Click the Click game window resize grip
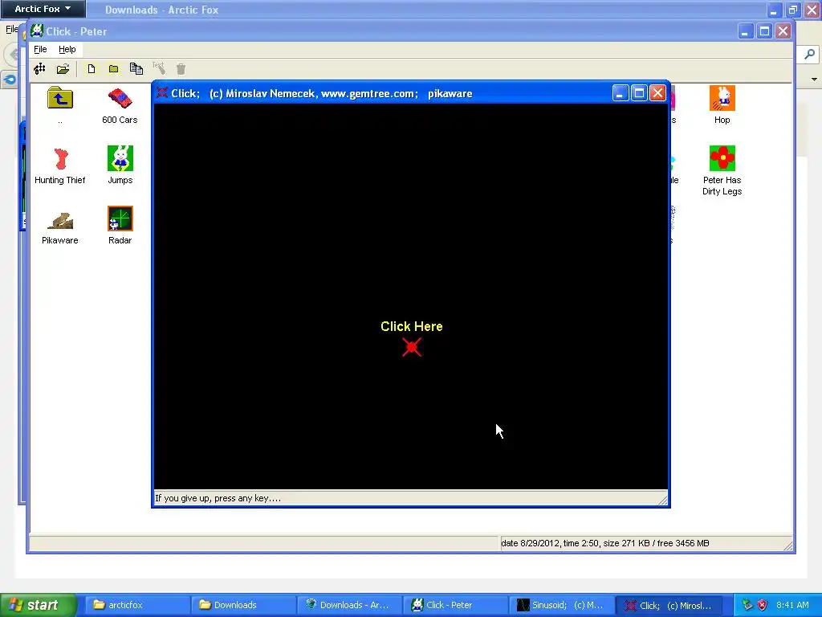822x617 pixels. click(x=663, y=500)
